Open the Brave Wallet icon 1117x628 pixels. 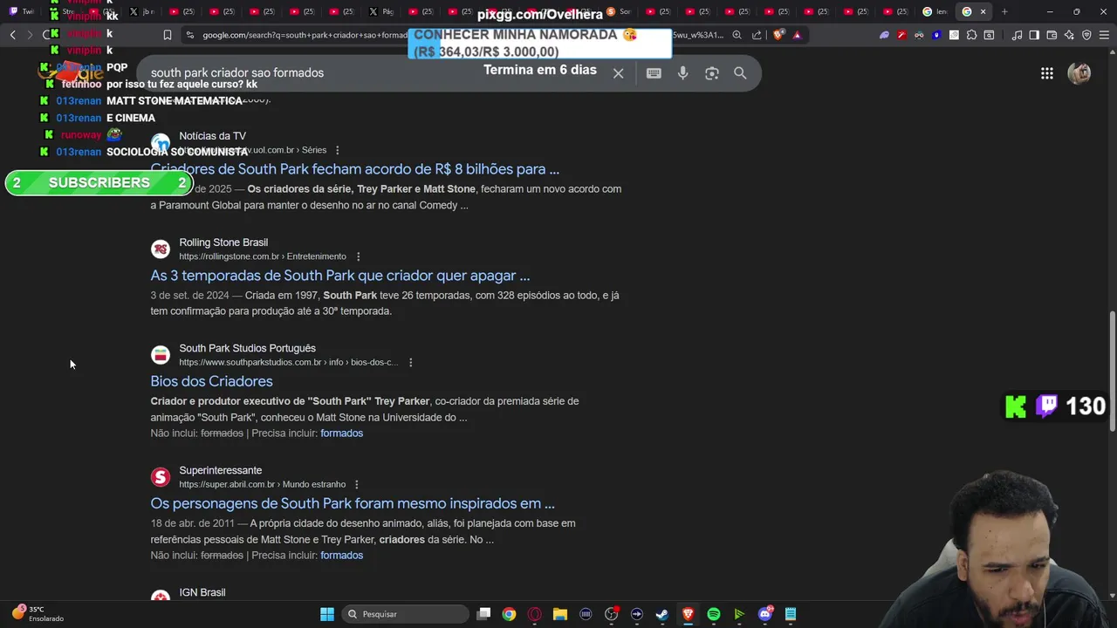click(1052, 35)
